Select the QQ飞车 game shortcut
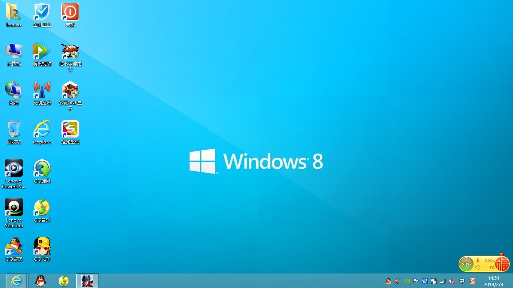This screenshot has width=513, height=288. [x=42, y=249]
